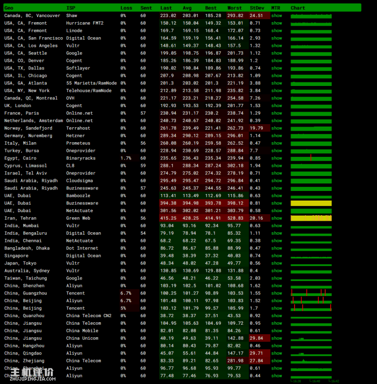Screen dimensions: 377x384
Task: Click the StDev column header
Action: [257, 8]
